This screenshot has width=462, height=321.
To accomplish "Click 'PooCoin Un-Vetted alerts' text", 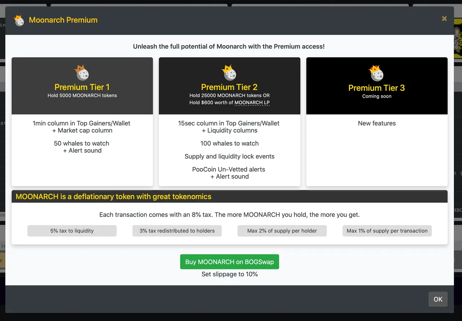I will pyautogui.click(x=229, y=170).
